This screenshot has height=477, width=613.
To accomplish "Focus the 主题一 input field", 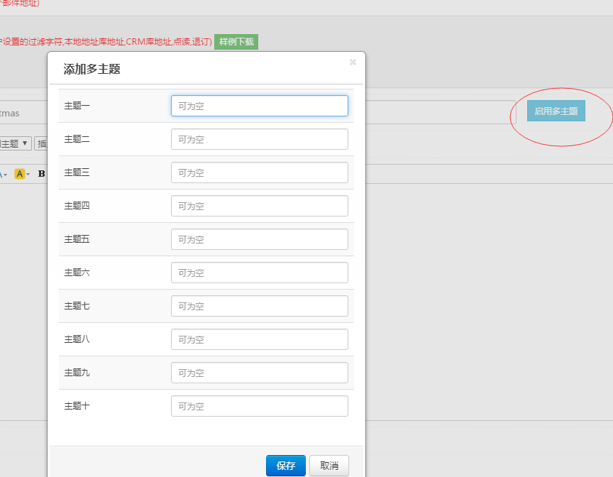I will coord(259,106).
